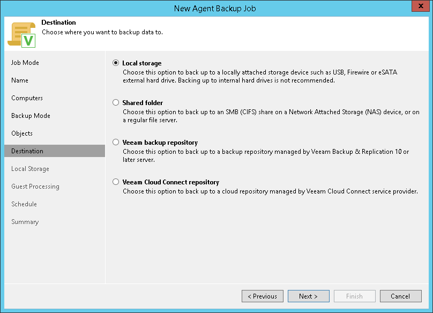The width and height of the screenshot is (433, 313).
Task: Pick Veeam Cloud Connect repository option
Action: [116, 182]
